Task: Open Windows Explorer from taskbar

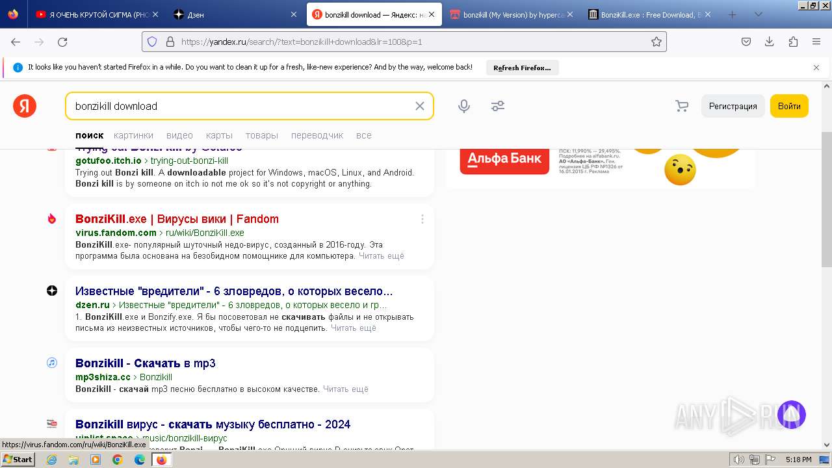Action: pos(73,460)
